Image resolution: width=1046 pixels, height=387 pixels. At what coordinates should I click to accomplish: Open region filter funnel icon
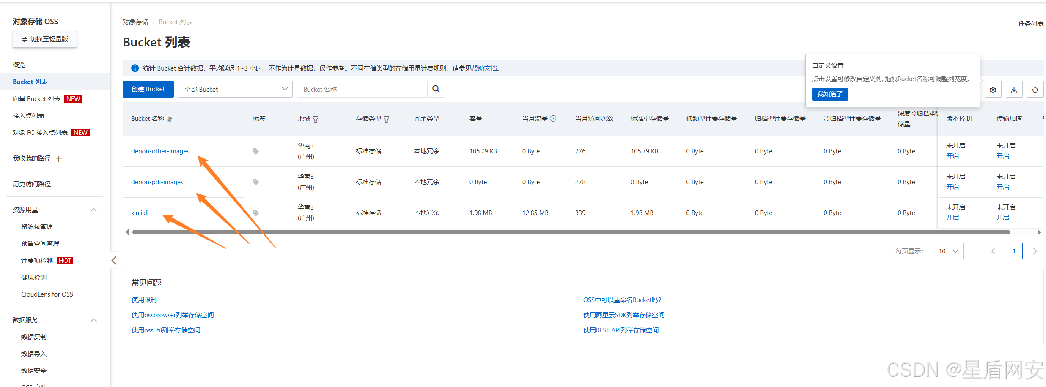point(316,119)
